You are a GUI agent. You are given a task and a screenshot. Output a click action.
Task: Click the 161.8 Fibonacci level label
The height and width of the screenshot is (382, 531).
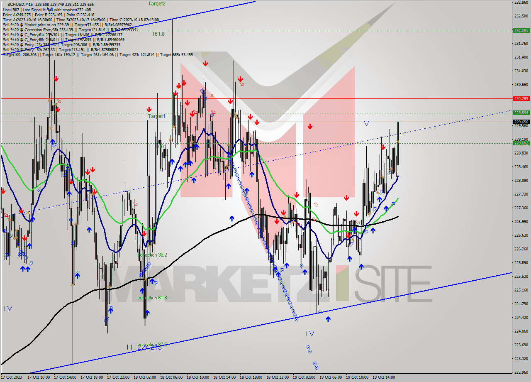click(x=158, y=34)
